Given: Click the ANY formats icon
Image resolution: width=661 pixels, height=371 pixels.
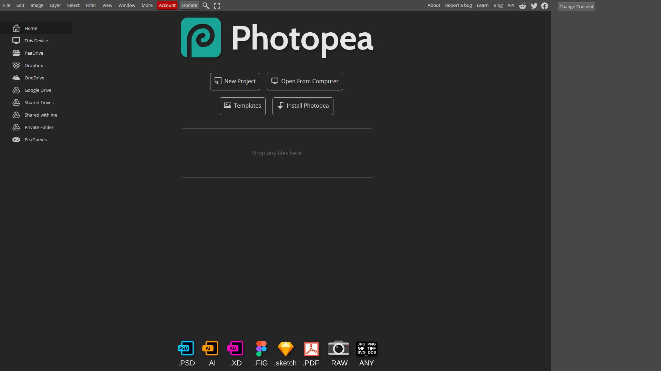Looking at the screenshot, I should click(366, 349).
